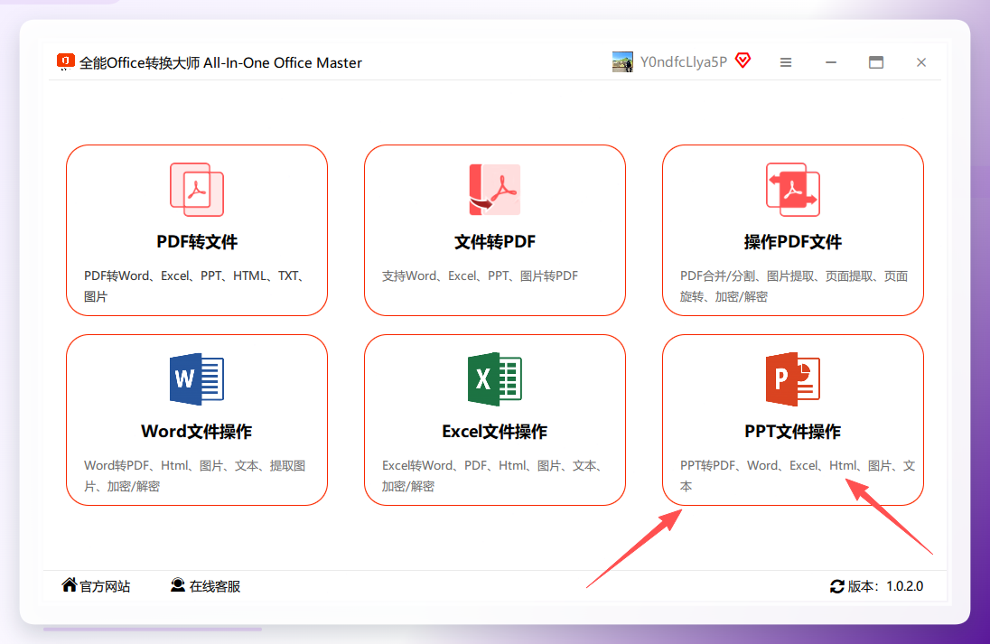Open the hamburger menu
The height and width of the screenshot is (644, 990).
pyautogui.click(x=786, y=62)
